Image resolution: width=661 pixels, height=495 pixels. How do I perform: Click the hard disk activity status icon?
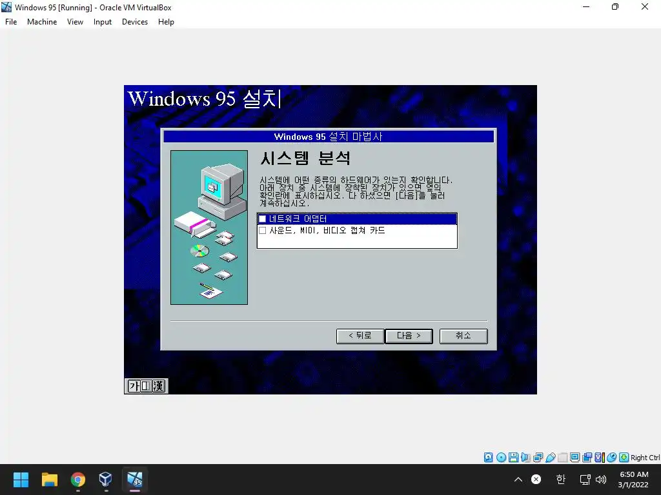pyautogui.click(x=488, y=458)
